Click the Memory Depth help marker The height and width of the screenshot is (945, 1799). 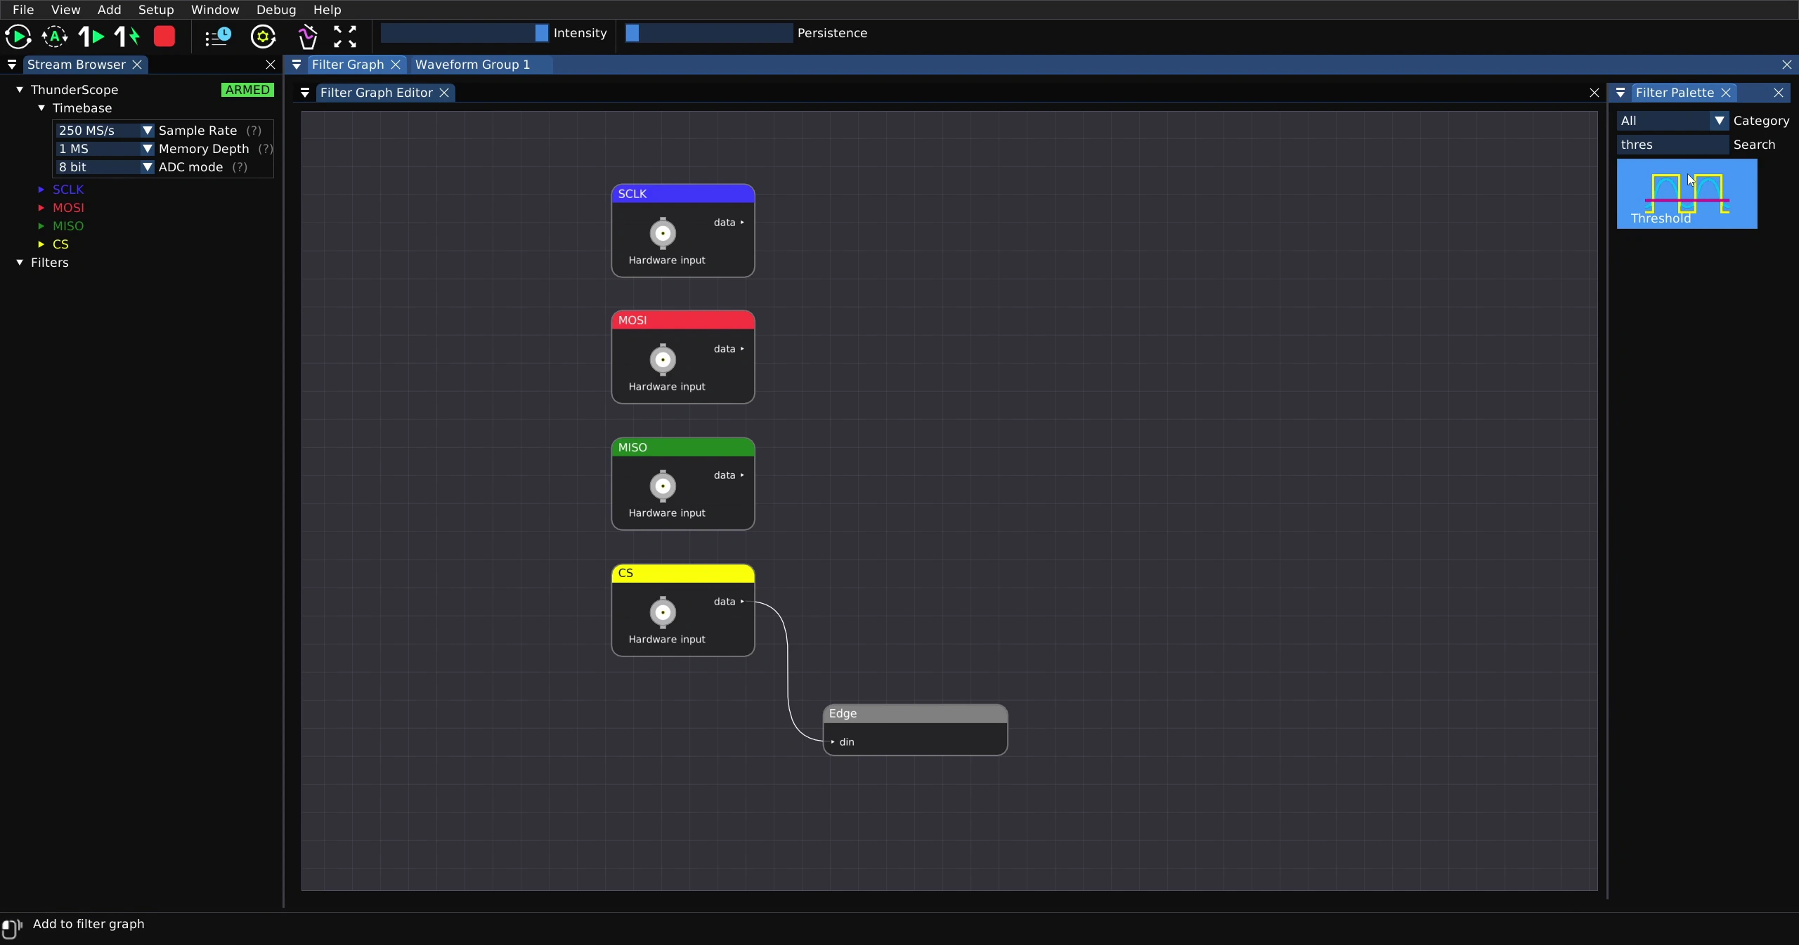coord(265,149)
